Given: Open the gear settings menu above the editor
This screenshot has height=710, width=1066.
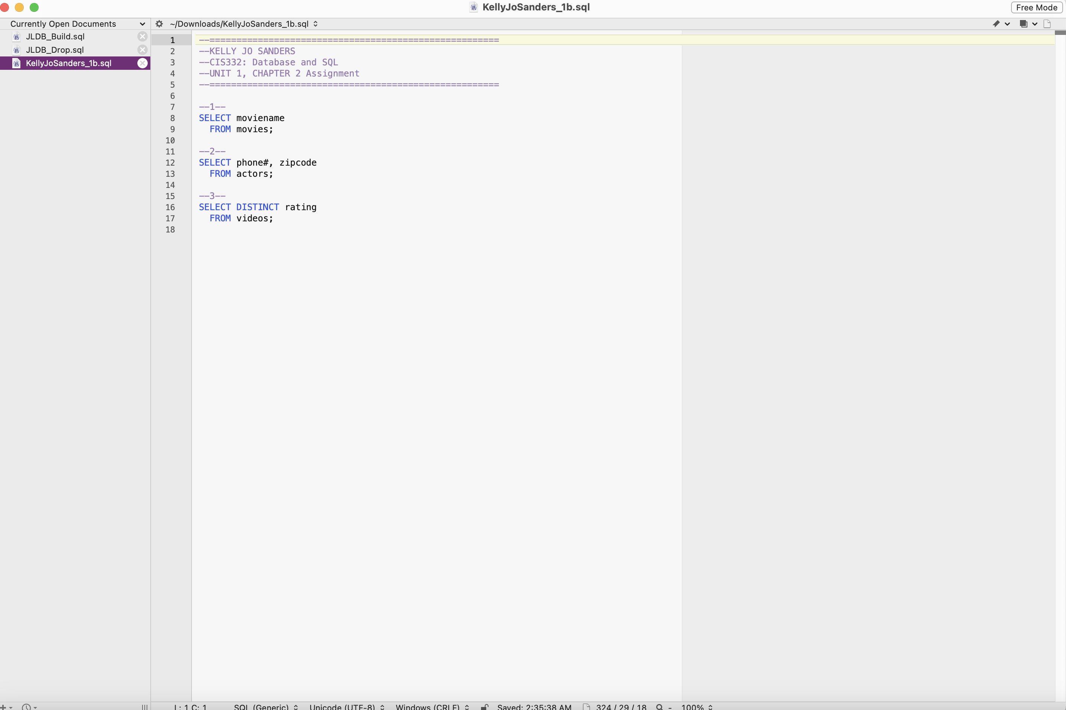Looking at the screenshot, I should click(160, 23).
